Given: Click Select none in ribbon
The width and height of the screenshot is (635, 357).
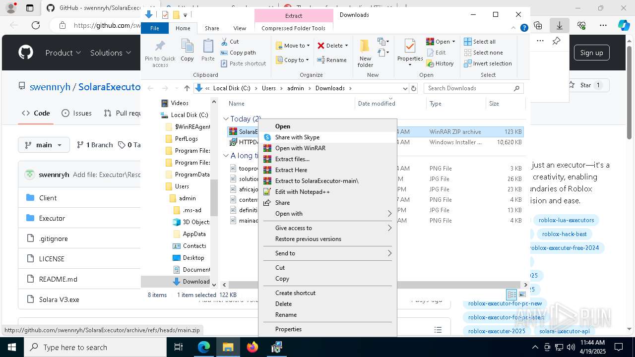Looking at the screenshot, I should pos(484,53).
